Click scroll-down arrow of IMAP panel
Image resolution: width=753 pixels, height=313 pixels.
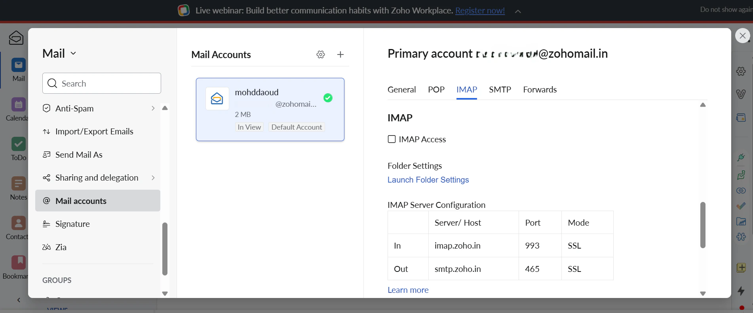pos(703,294)
